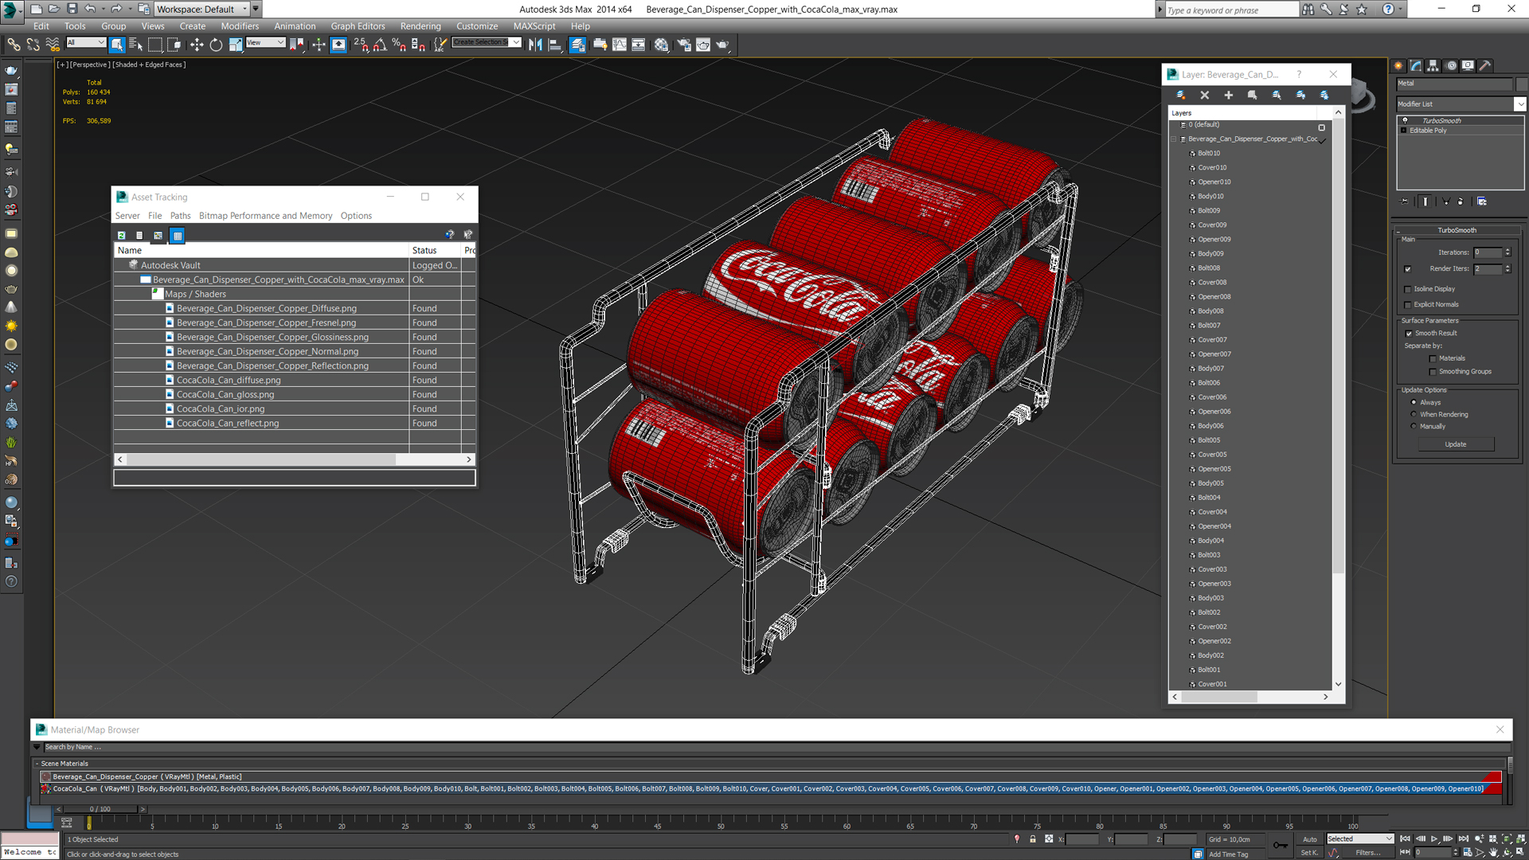The width and height of the screenshot is (1529, 860).
Task: Activate the Select Object tool
Action: (117, 45)
